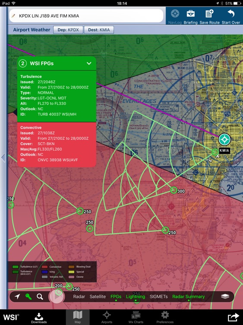Toggle the green map legend key icon
243x325 pixels.
pyautogui.click(x=28, y=296)
